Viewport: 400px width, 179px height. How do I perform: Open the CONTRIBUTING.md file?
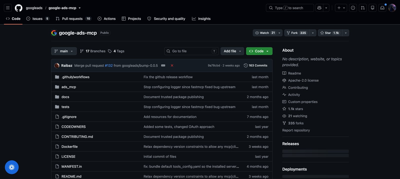coord(77,137)
